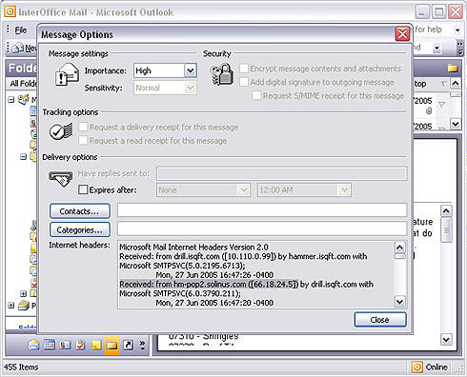This screenshot has width=467, height=377.
Task: Click the Internet headers scrollbar thumb
Action: pyautogui.click(x=399, y=256)
